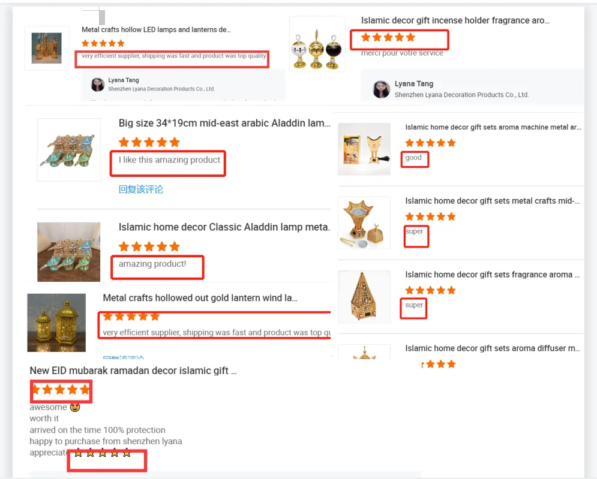
Task: Click Lyana Tang's avatar under the incense holder review
Action: tap(381, 89)
